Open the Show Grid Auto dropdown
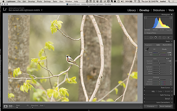Viewport: 177px width, 111px height. tap(42, 105)
